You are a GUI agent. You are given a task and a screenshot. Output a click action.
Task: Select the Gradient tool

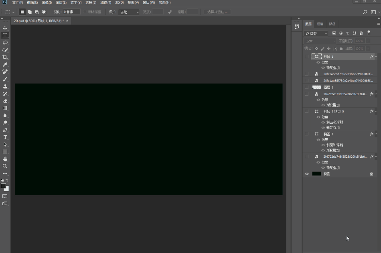coord(5,108)
